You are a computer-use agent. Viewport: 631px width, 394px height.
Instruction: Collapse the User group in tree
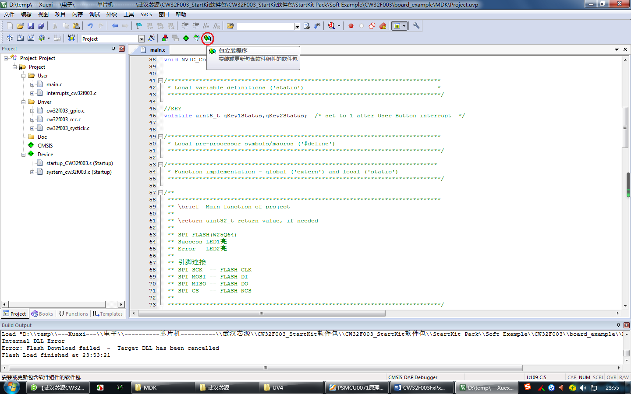tap(23, 76)
